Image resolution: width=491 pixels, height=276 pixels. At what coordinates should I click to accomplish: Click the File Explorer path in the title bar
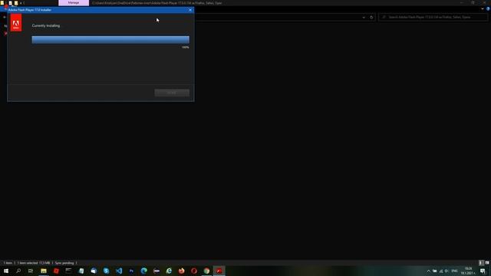tap(157, 3)
